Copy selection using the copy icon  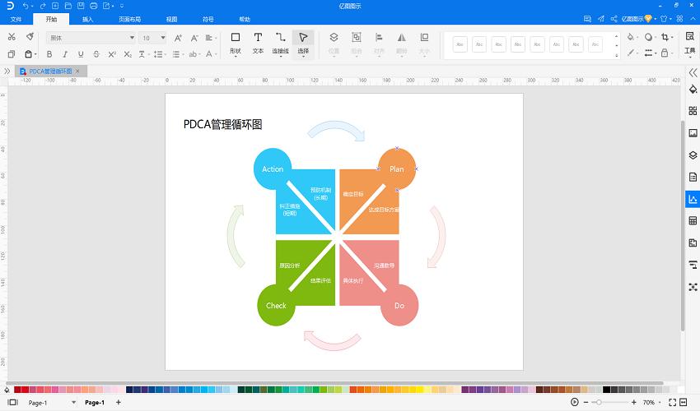(12, 54)
